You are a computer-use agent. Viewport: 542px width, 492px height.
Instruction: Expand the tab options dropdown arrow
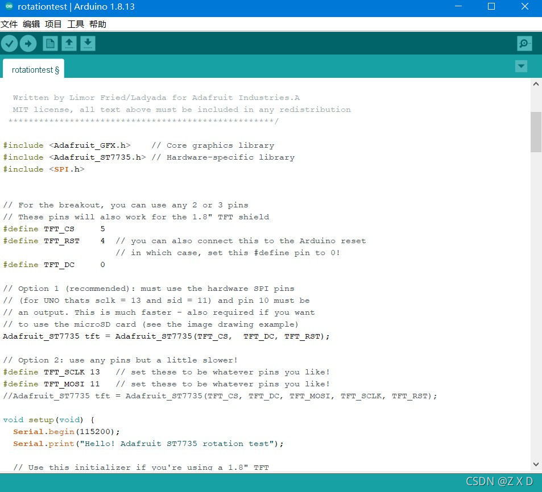521,66
